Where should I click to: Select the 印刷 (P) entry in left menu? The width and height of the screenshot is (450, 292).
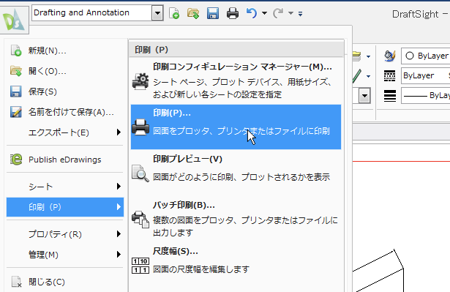[x=65, y=207]
